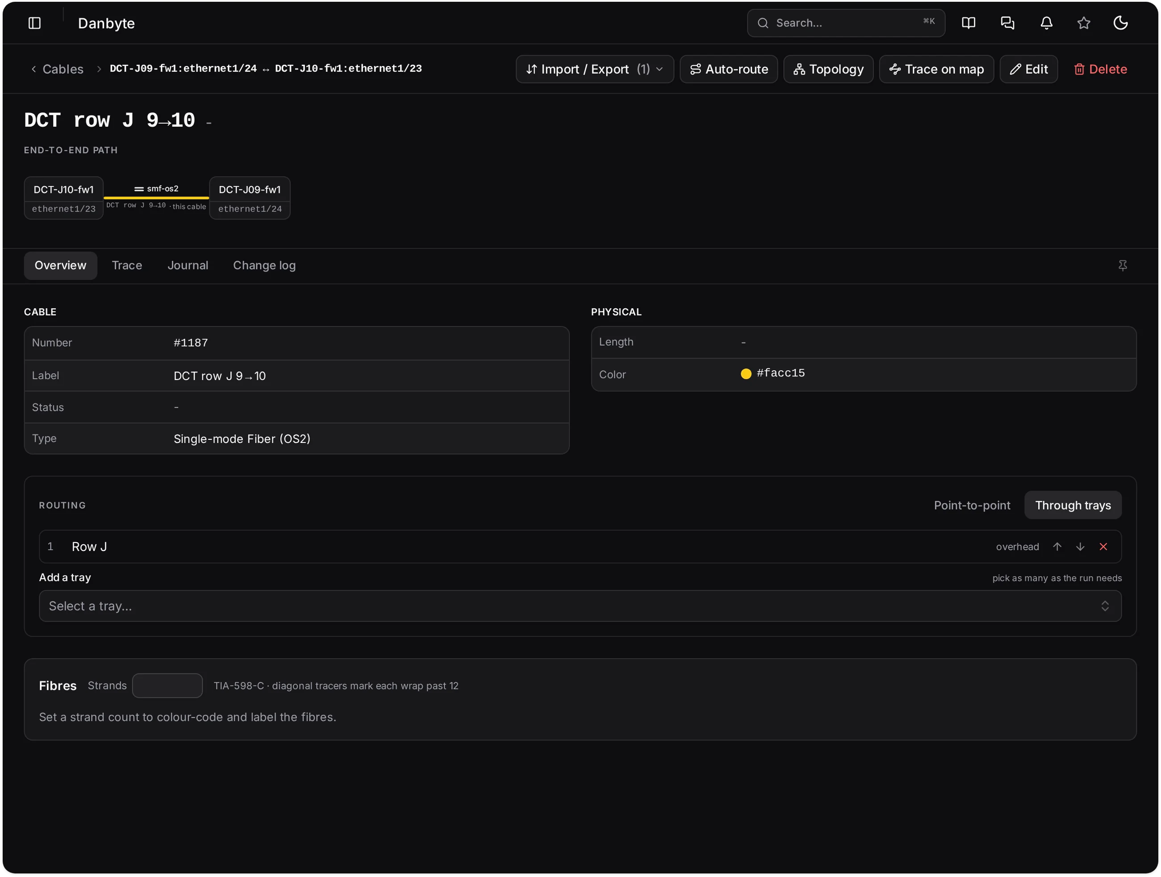
Task: Open DCT-J10-fw1 endpoint node
Action: [x=63, y=198]
